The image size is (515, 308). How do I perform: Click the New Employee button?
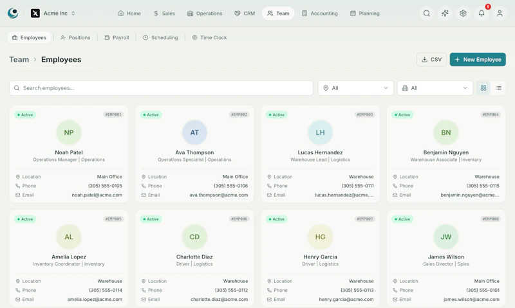tap(478, 59)
